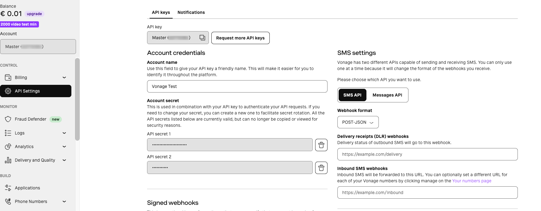Switch to the Notifications tab
The image size is (541, 211).
(191, 12)
